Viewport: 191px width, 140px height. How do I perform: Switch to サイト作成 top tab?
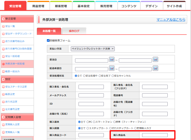(174, 6)
